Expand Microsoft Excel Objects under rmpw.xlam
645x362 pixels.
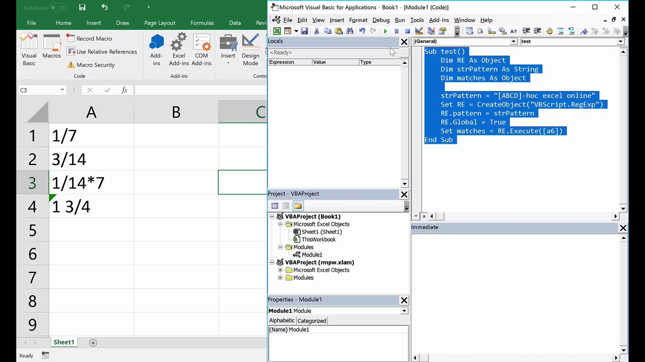tap(280, 270)
